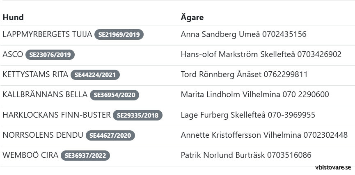Select the WEMBOÖ CIRA entry

[30, 155]
